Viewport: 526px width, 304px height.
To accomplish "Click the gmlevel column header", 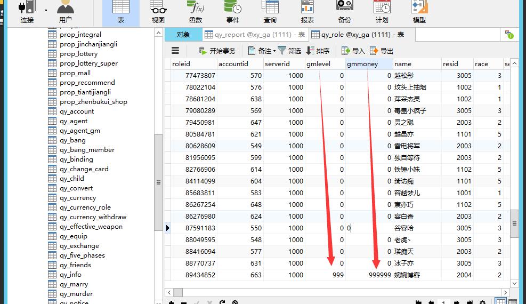I will coord(325,64).
